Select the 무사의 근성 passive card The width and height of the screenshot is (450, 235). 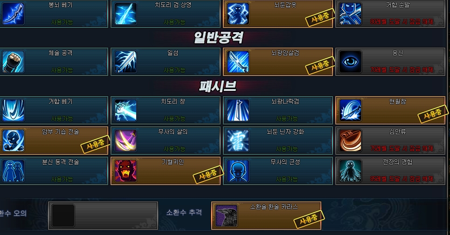click(x=278, y=171)
